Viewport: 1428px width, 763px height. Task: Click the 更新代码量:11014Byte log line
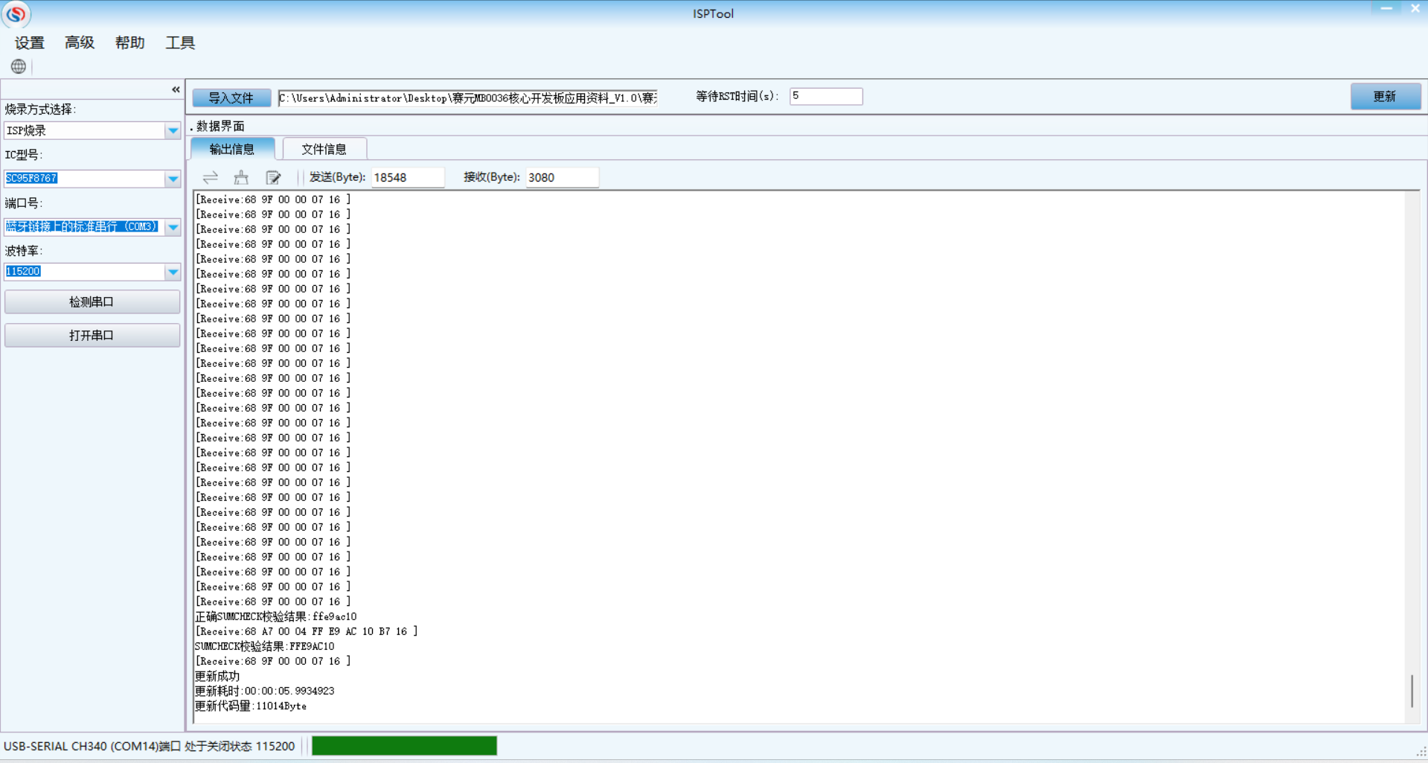coord(250,706)
